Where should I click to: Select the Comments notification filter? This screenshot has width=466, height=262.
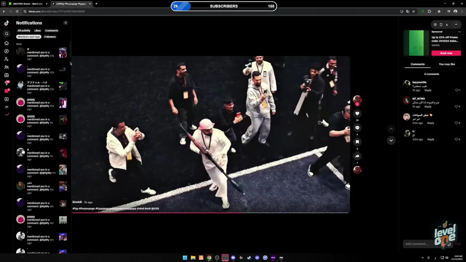(x=51, y=31)
